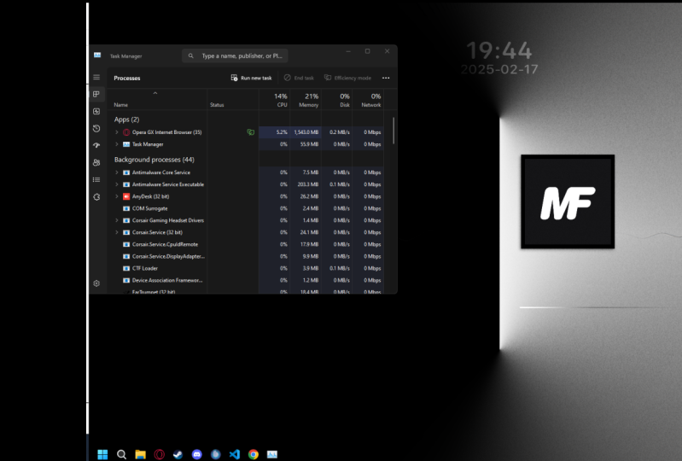Expand Antimalware Core Service row

coord(117,172)
